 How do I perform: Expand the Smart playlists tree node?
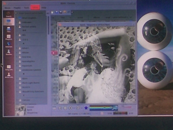(17, 18)
